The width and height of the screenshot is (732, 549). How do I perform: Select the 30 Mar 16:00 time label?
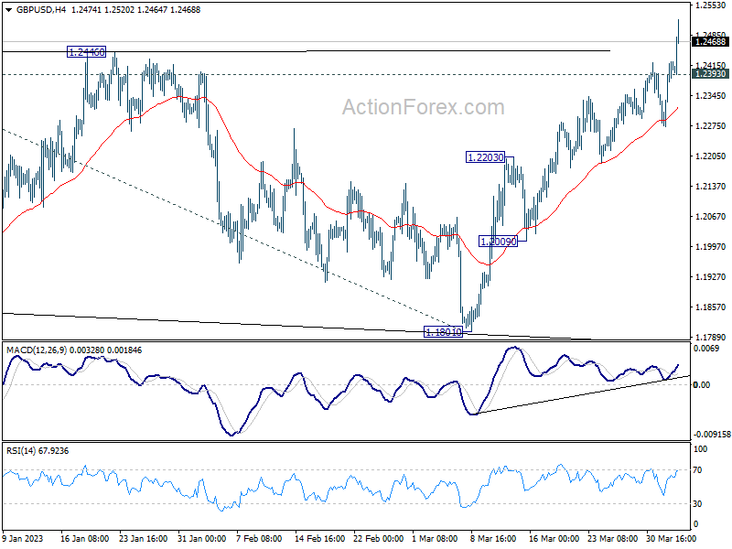(672, 538)
